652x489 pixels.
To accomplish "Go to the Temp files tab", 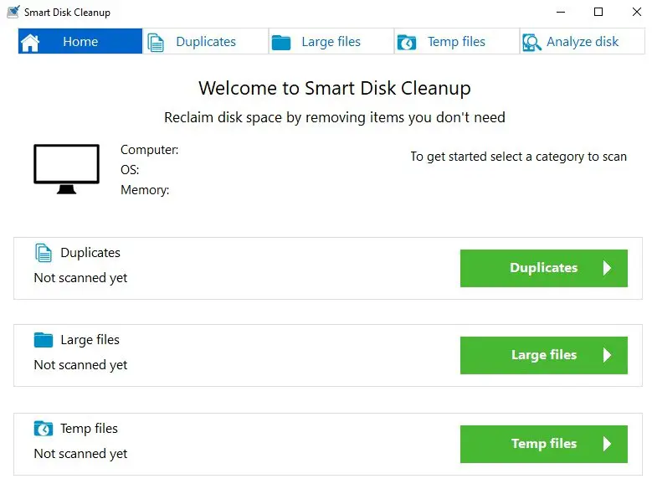I will click(x=456, y=42).
